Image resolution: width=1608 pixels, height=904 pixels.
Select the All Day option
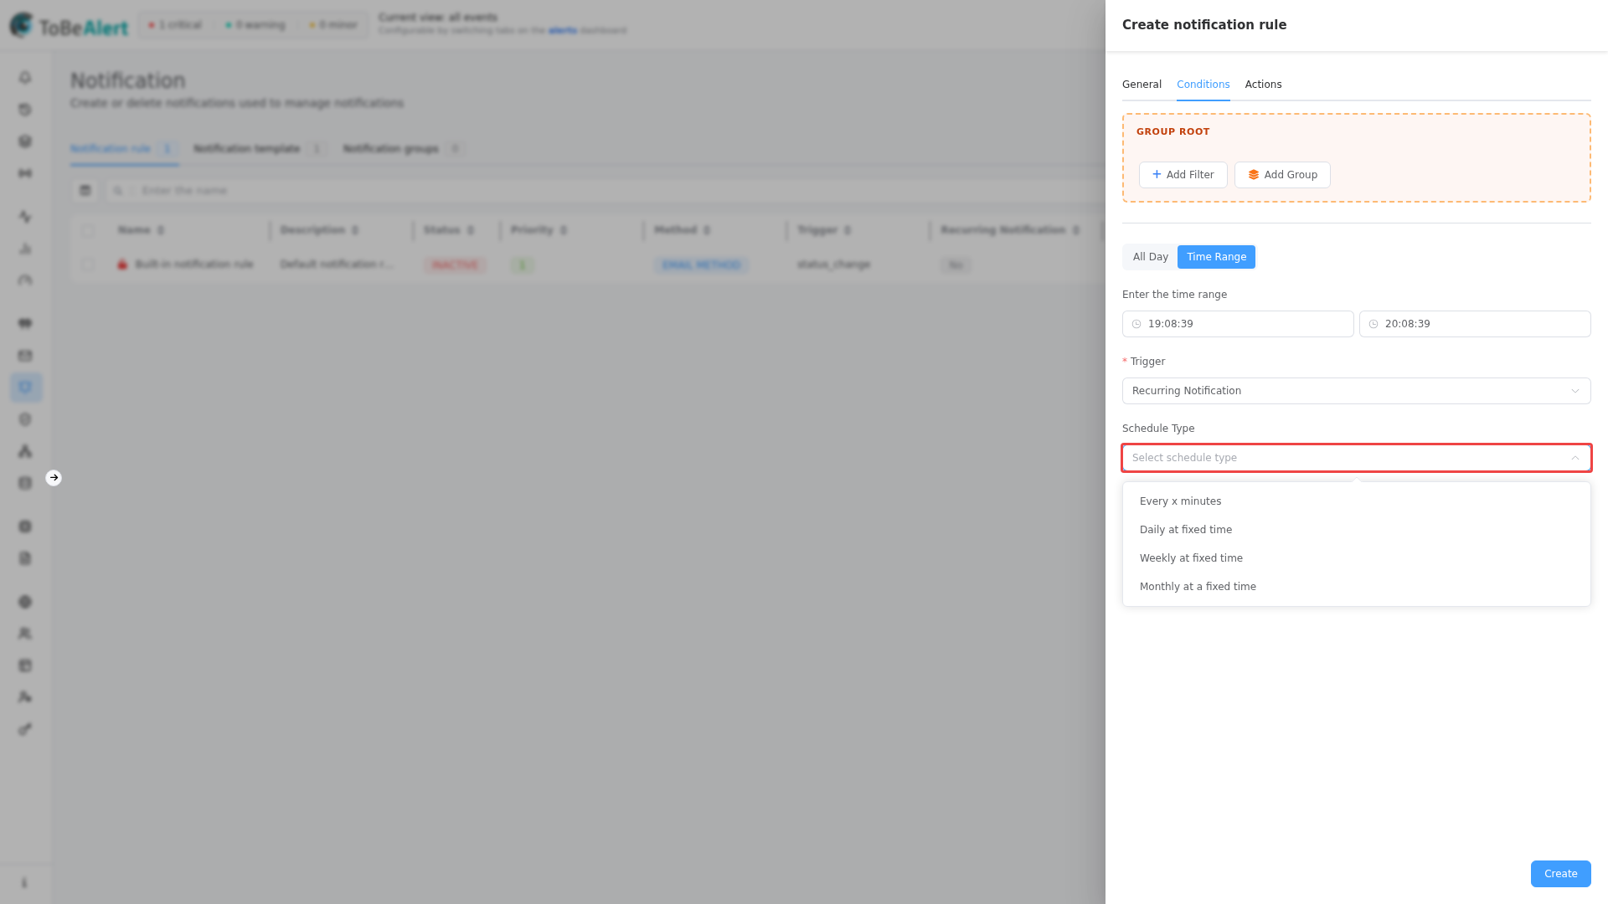1150,257
